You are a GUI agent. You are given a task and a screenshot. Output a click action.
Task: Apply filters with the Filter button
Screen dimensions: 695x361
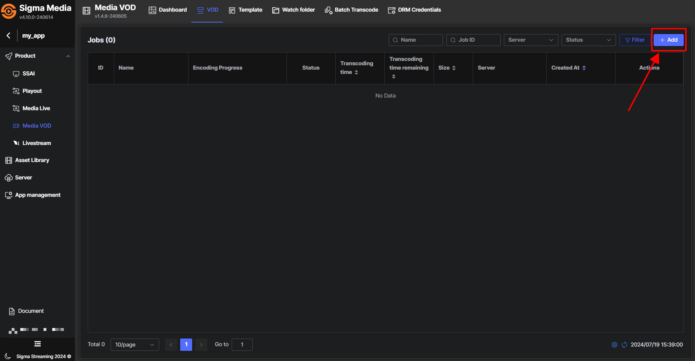pos(635,40)
